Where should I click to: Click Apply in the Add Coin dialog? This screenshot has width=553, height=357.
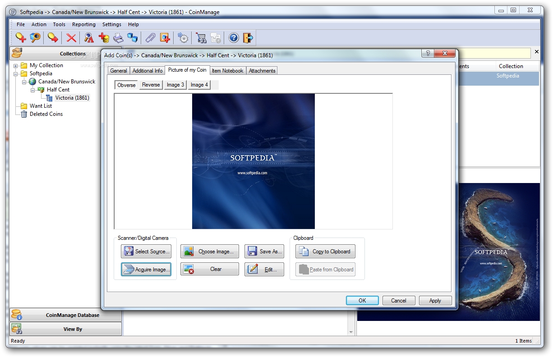click(435, 301)
